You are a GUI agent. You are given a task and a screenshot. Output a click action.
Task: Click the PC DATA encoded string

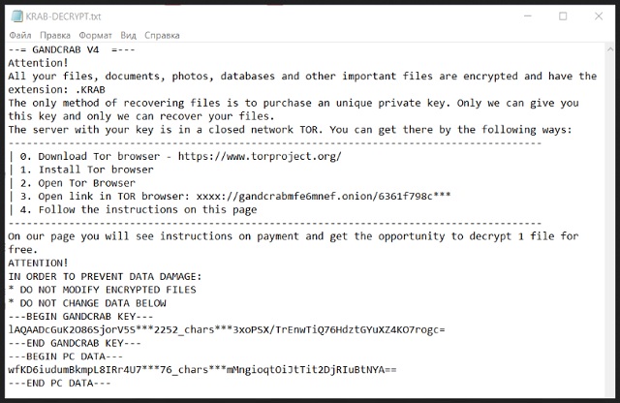tap(202, 370)
